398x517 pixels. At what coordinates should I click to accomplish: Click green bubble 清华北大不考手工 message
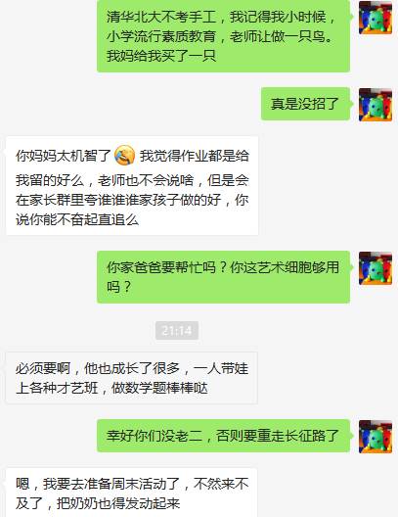(x=223, y=36)
